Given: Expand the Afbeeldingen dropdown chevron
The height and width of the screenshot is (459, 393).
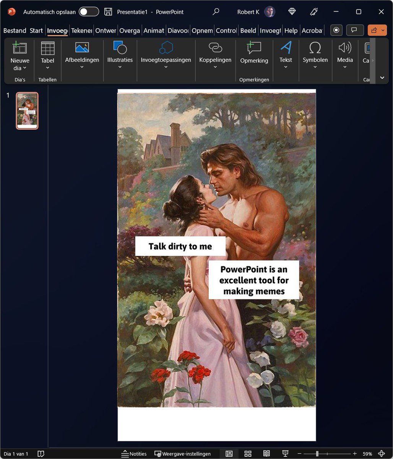Looking at the screenshot, I should click(82, 67).
